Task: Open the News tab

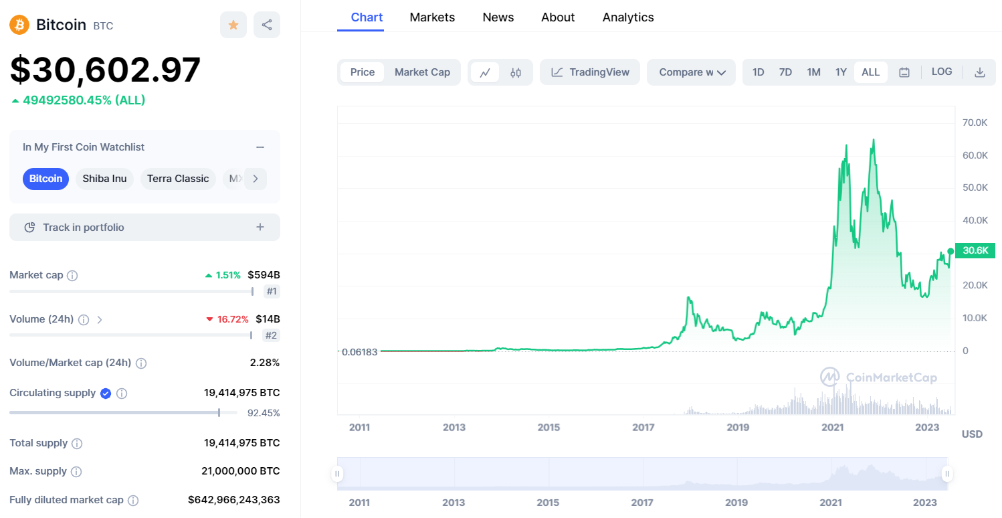Action: [x=498, y=17]
